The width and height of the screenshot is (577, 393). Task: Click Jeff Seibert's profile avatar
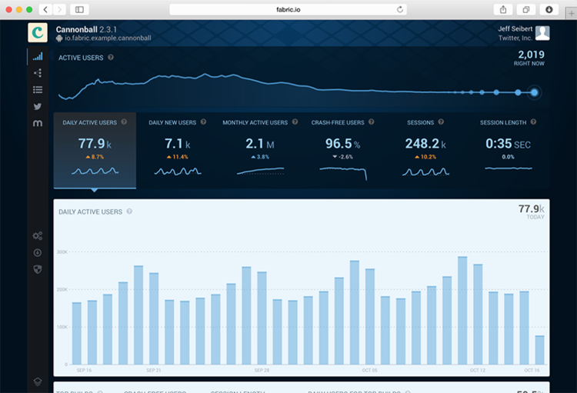(x=542, y=32)
